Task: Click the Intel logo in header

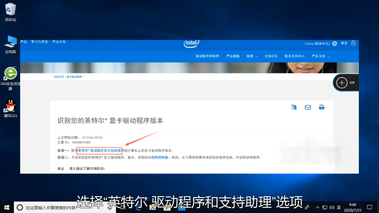Action: (x=191, y=43)
